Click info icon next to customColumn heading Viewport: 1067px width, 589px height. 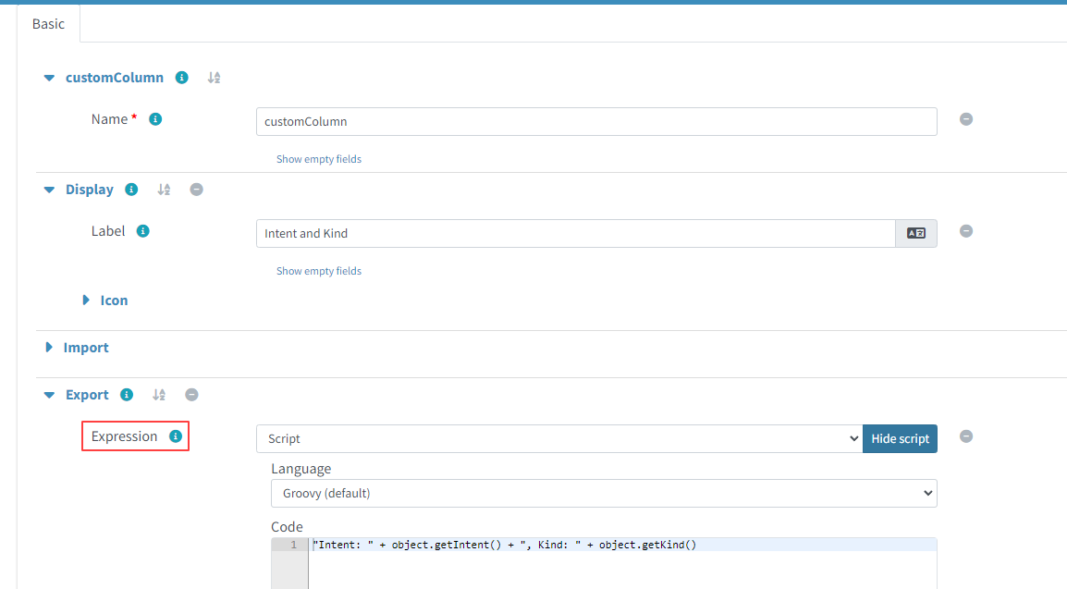pos(182,78)
